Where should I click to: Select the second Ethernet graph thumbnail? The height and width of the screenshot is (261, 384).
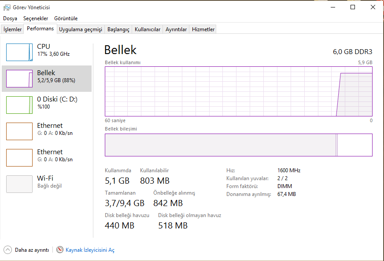coord(19,158)
